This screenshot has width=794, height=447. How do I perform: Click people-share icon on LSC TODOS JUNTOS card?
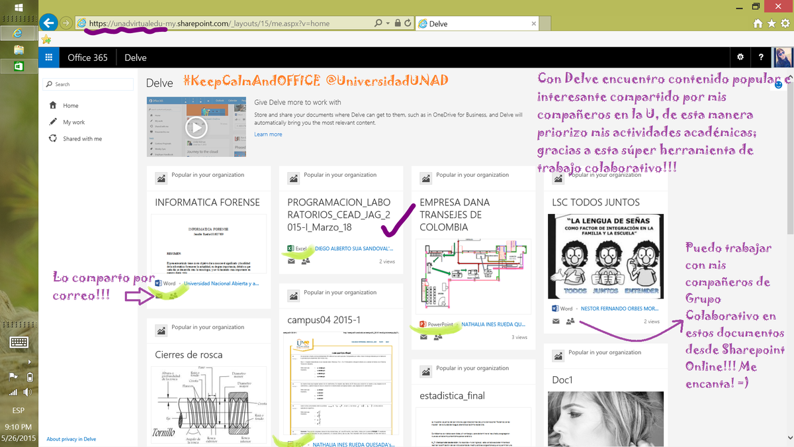570,321
